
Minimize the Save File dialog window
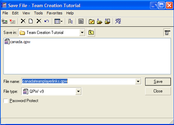click(x=153, y=5)
